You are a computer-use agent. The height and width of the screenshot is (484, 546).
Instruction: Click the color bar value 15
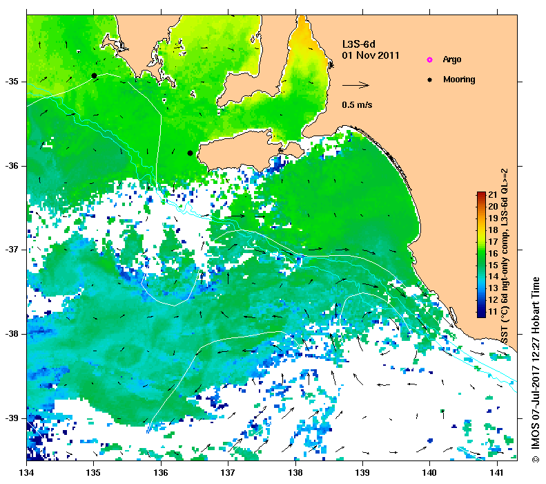[493, 265]
